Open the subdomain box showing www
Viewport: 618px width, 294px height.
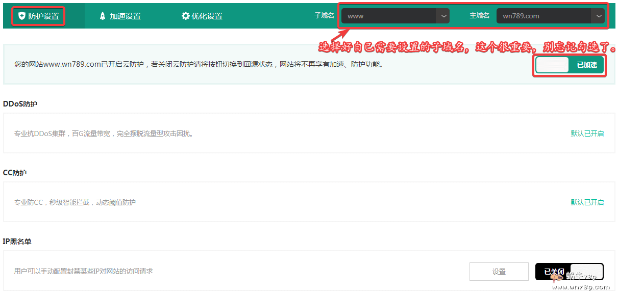click(x=388, y=16)
